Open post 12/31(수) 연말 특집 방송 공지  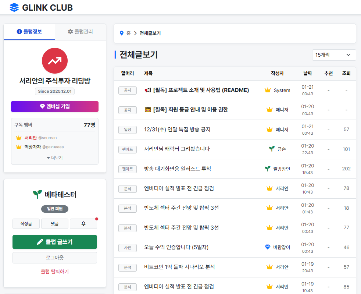pyautogui.click(x=177, y=130)
